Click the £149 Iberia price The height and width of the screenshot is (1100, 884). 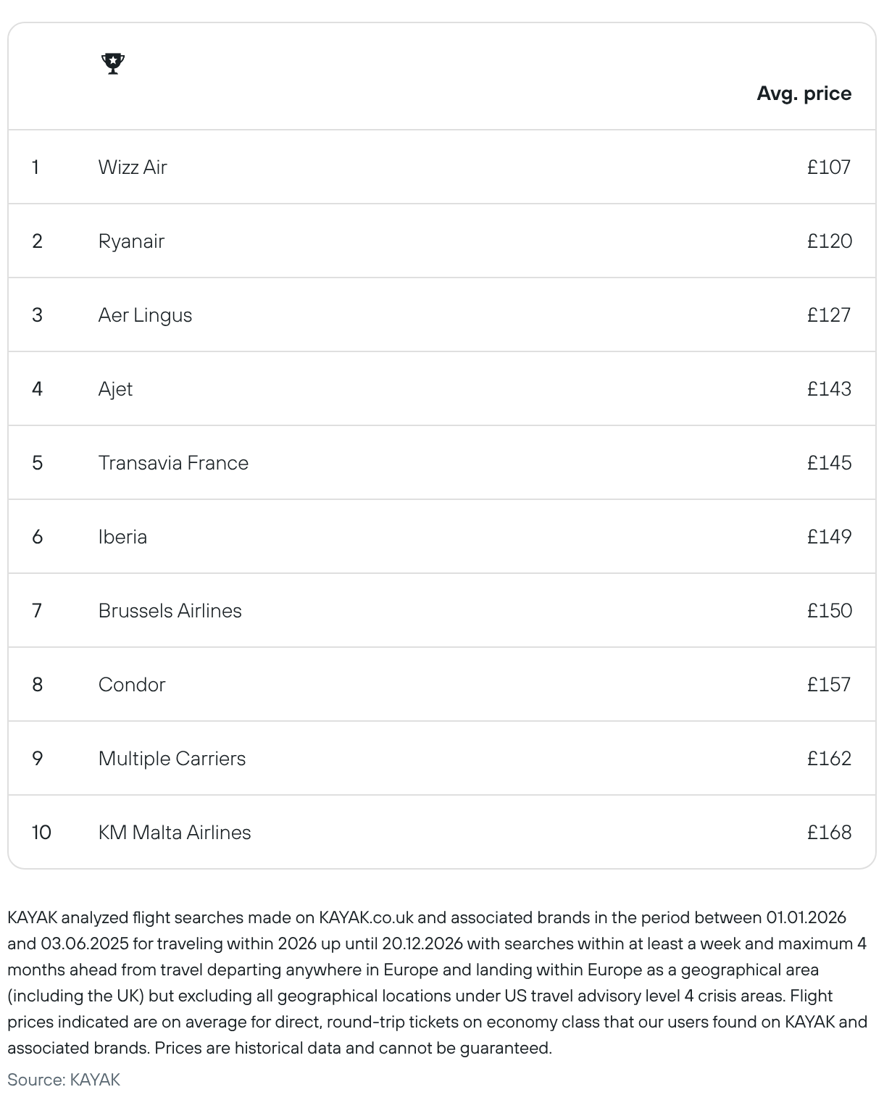829,537
